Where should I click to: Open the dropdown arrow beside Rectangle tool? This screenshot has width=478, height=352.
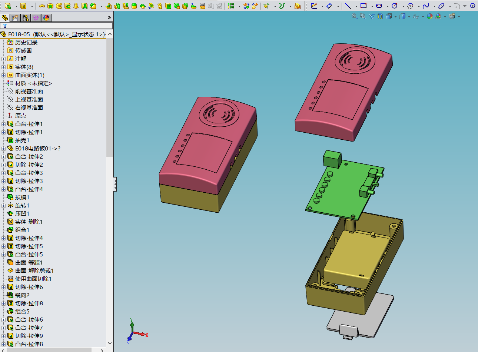[x=372, y=6]
